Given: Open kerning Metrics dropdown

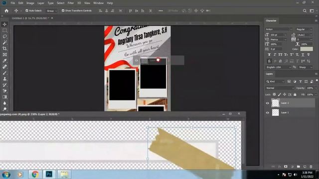Looking at the screenshot, I should 285,39.
